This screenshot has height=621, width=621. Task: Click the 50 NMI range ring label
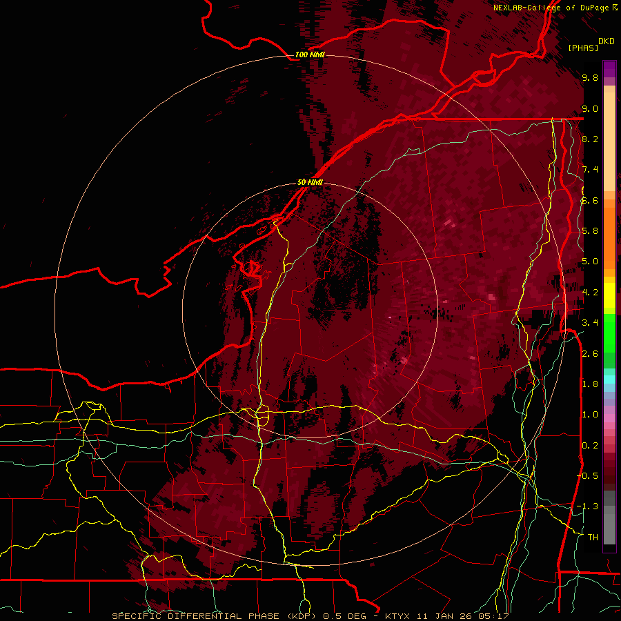[310, 183]
